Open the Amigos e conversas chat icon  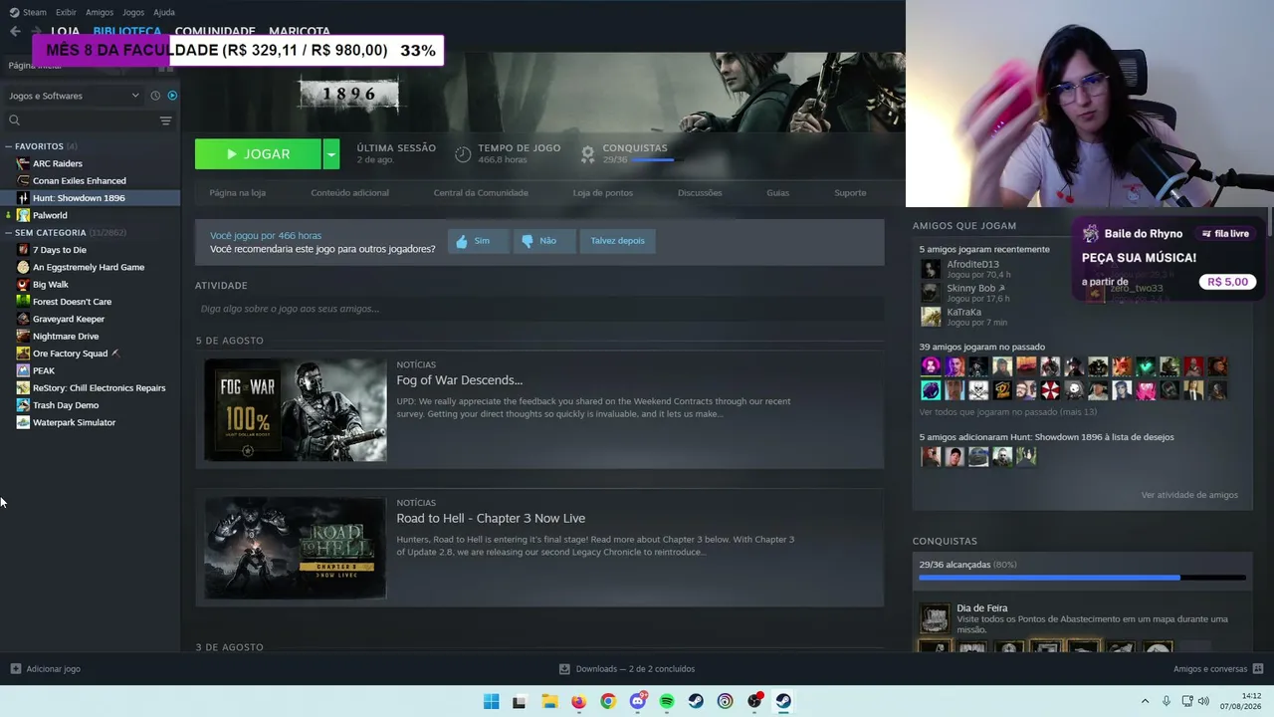coord(1258,669)
